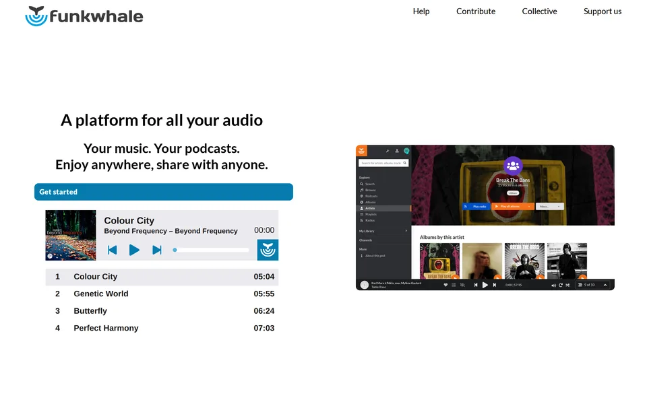Click the Funkwhale logo button in the player

[268, 250]
